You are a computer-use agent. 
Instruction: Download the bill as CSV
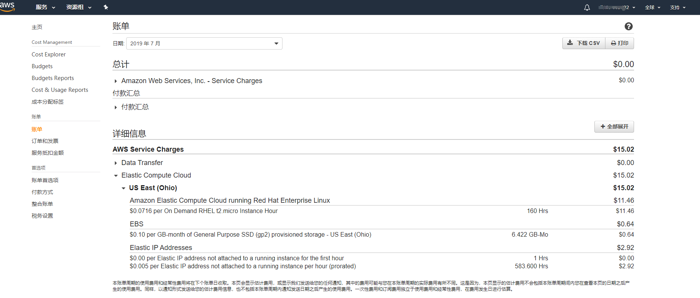click(x=584, y=43)
